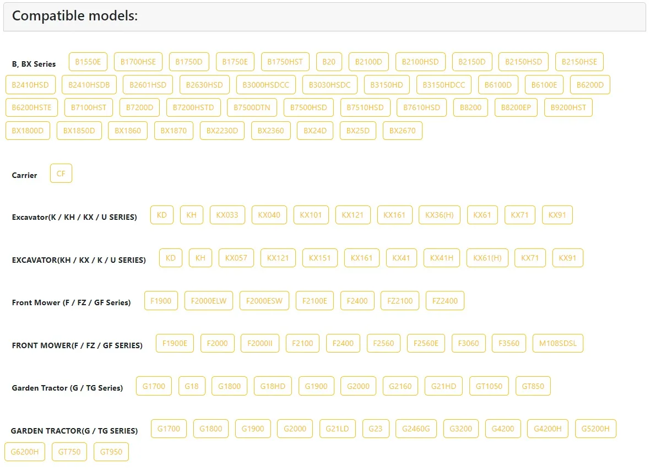650x476 pixels.
Task: Click the G4200H model tag
Action: tap(548, 429)
